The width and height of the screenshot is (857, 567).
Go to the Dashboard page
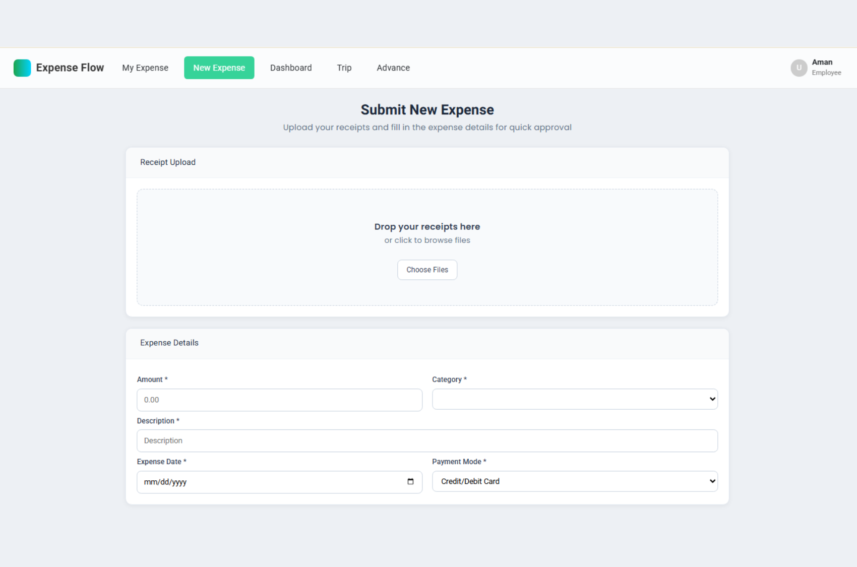[291, 68]
